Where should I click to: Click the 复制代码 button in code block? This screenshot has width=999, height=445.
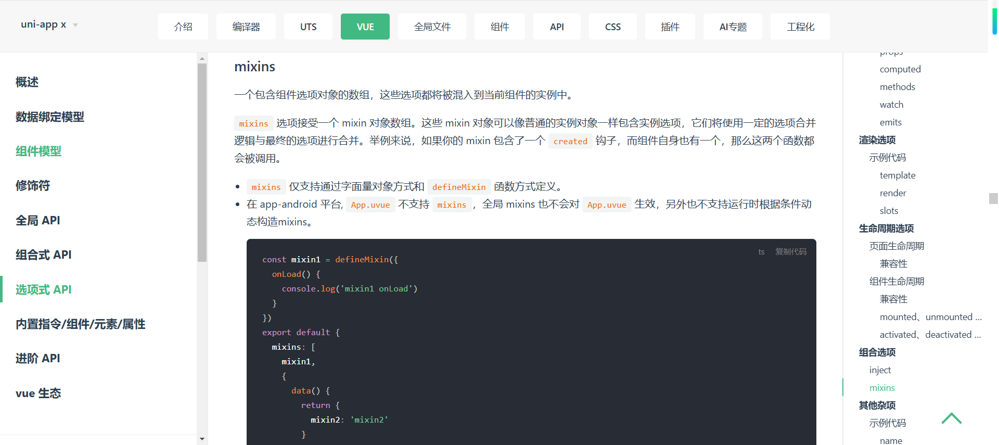791,251
